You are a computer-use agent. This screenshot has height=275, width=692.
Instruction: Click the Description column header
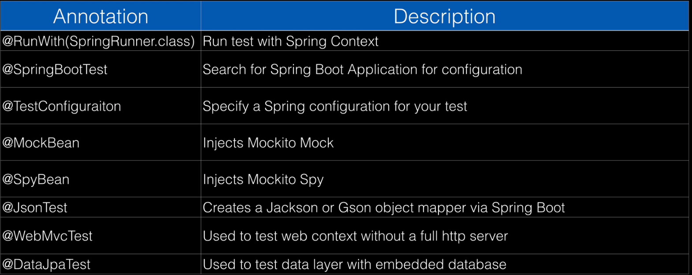point(444,16)
